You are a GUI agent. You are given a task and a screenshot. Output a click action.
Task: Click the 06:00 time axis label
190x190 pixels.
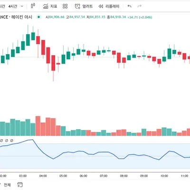(x=84, y=176)
